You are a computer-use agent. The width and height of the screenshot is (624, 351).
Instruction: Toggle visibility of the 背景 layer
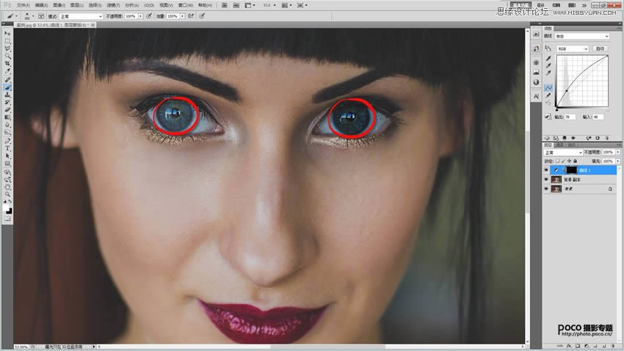(x=546, y=189)
